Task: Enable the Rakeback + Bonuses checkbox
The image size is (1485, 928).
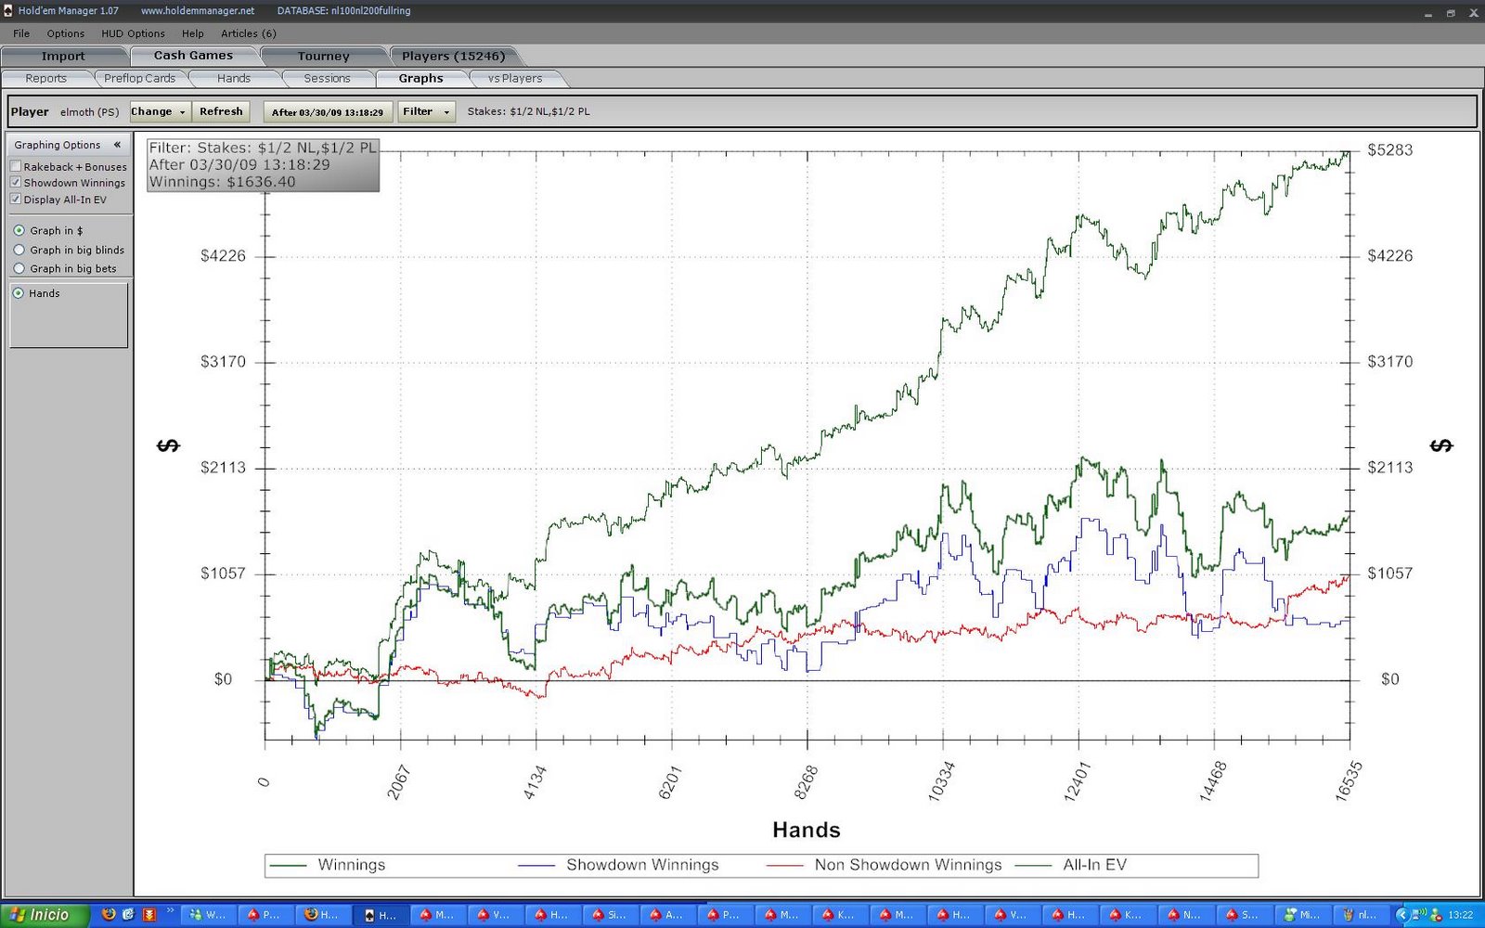Action: tap(16, 167)
